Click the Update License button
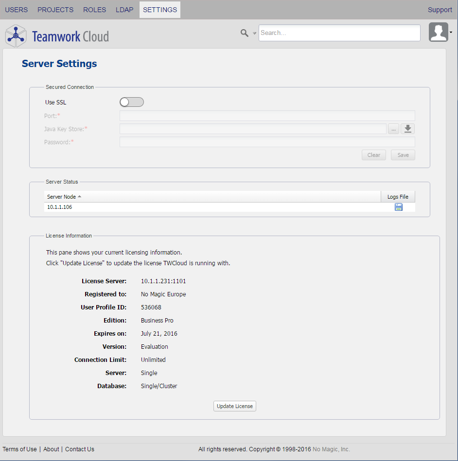This screenshot has height=461, width=458. tap(235, 406)
